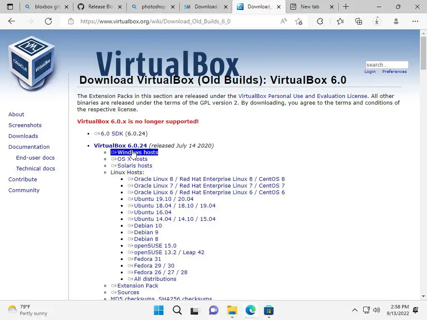Reload the page with the refresh icon
This screenshot has width=427, height=320.
pyautogui.click(x=48, y=21)
